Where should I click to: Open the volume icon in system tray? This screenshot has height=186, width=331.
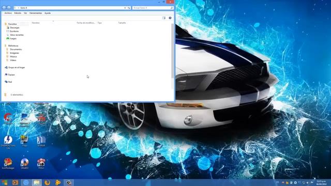[x=308, y=182]
